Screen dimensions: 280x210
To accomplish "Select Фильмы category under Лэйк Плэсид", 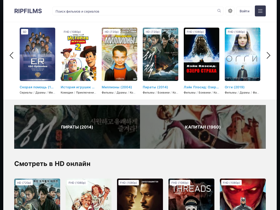I will [190, 92].
